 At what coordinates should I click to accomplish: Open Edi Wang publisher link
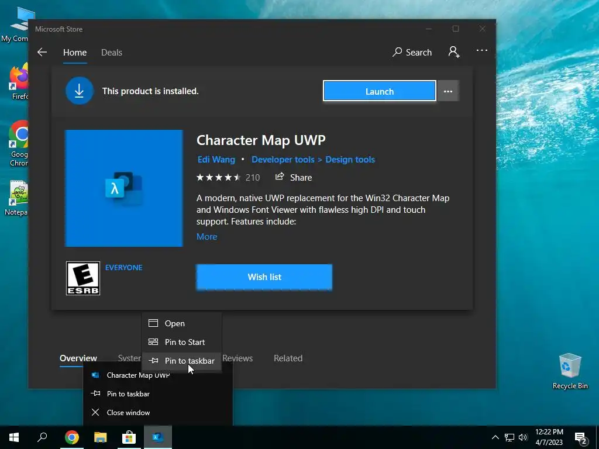tap(216, 160)
